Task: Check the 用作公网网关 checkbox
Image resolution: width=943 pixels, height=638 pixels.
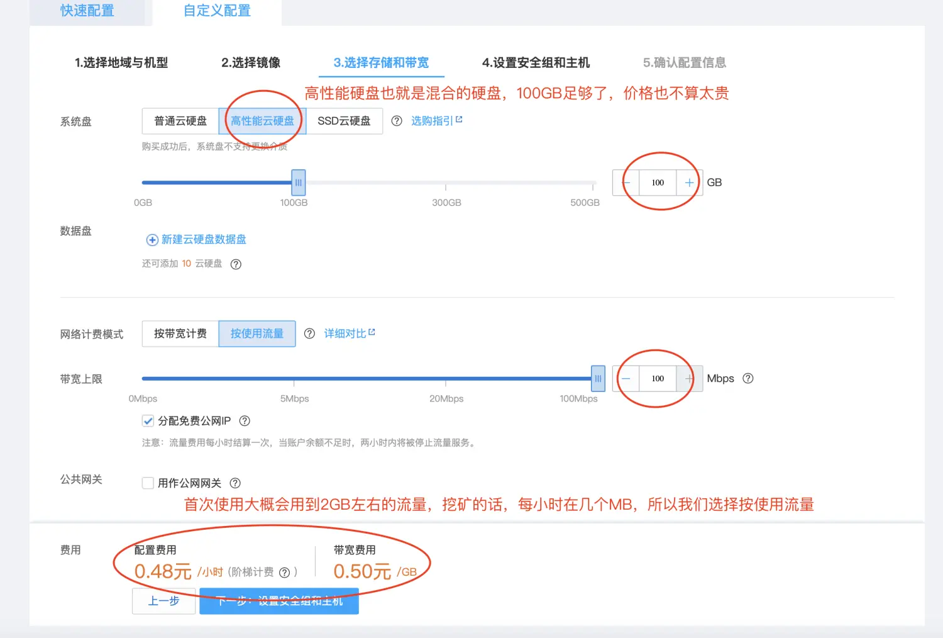Action: coord(148,483)
